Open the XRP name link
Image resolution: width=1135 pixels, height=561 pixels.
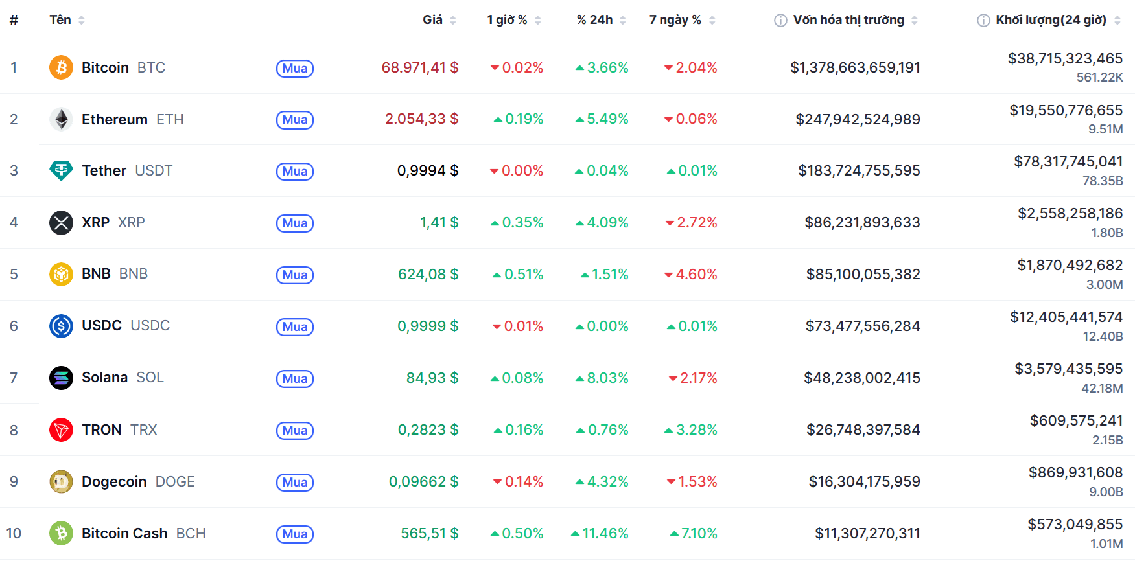point(95,222)
